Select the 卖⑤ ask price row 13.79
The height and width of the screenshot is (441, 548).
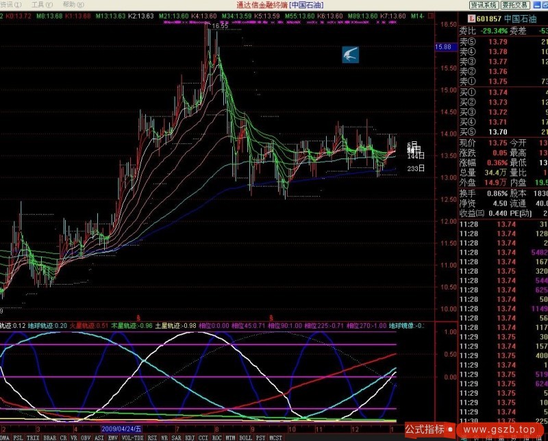[497, 41]
